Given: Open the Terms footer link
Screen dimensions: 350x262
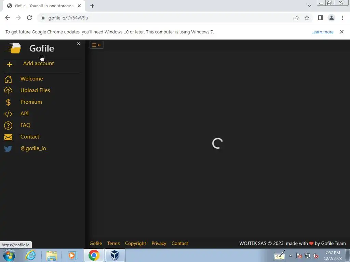Looking at the screenshot, I should 113,243.
